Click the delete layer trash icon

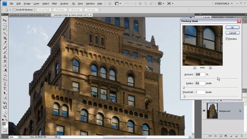click(x=242, y=136)
